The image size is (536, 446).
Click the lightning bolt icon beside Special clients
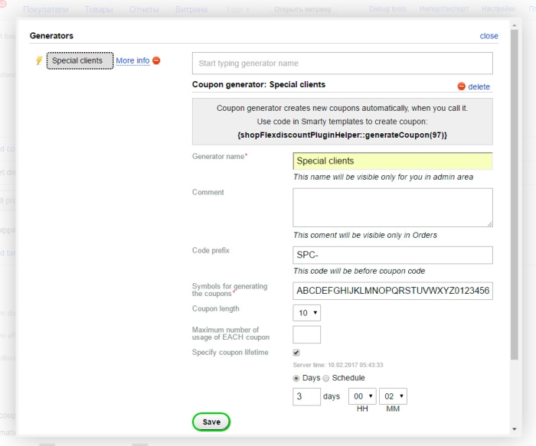[x=39, y=61]
